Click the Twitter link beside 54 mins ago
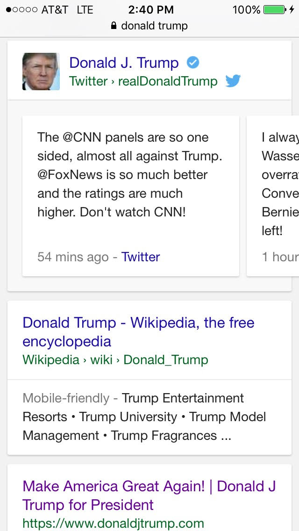 pos(141,257)
